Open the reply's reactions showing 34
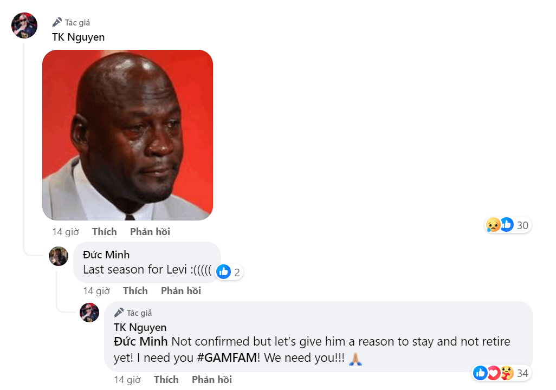The image size is (556, 390). [x=500, y=373]
